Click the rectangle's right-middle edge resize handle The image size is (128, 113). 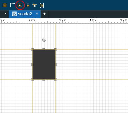pos(55,64)
